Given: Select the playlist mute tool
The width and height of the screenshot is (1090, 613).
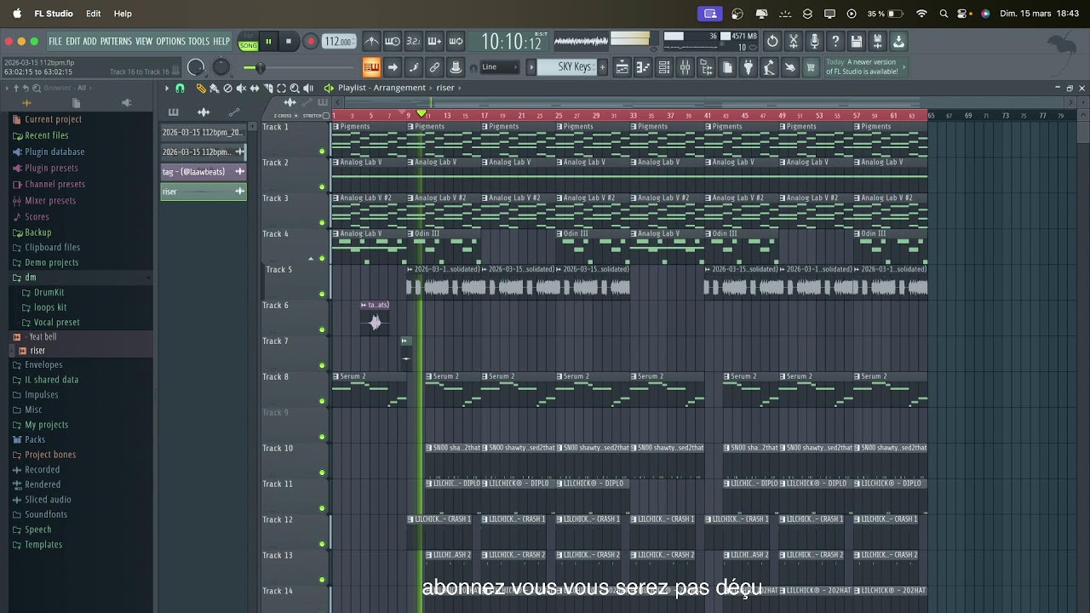Looking at the screenshot, I should tap(241, 88).
